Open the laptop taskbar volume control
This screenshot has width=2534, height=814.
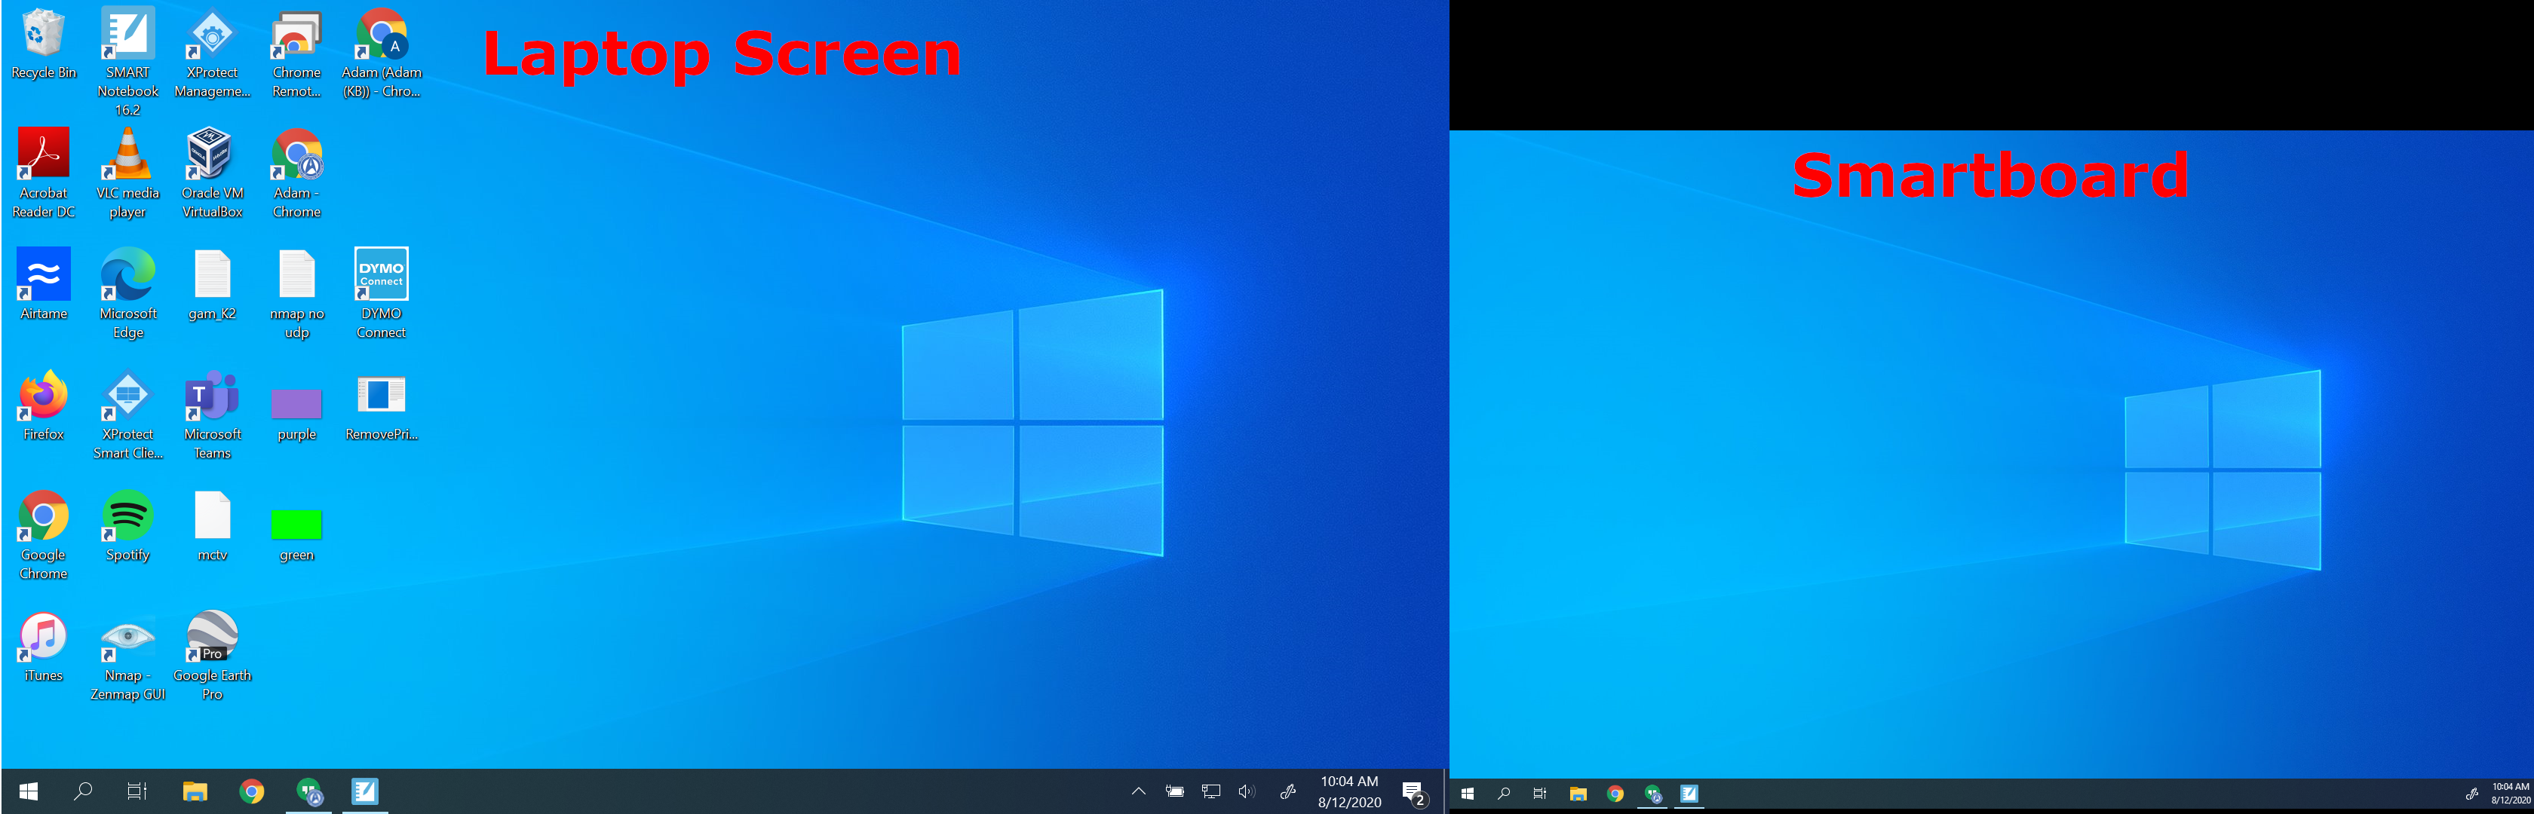pos(1247,791)
